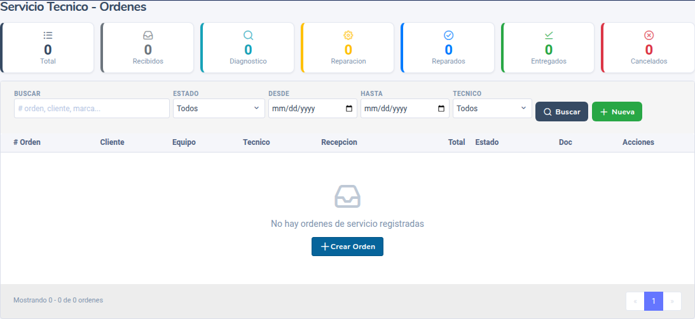Screen dimensions: 695x319
Task: Click the Total count value
Action: [x=48, y=50]
